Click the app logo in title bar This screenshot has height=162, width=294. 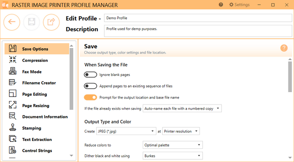click(x=5, y=5)
